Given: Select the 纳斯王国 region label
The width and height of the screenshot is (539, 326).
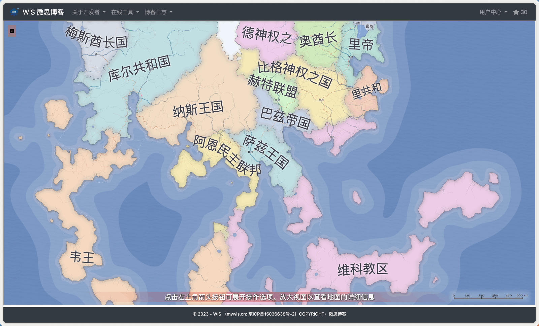Looking at the screenshot, I should 198,109.
